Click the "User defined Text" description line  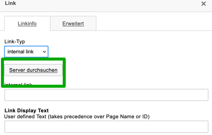pyautogui.click(x=77, y=116)
